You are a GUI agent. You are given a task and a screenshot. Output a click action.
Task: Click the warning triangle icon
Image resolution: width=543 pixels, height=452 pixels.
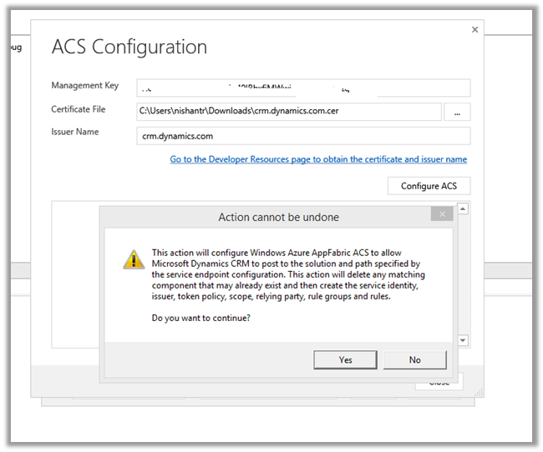click(x=134, y=259)
